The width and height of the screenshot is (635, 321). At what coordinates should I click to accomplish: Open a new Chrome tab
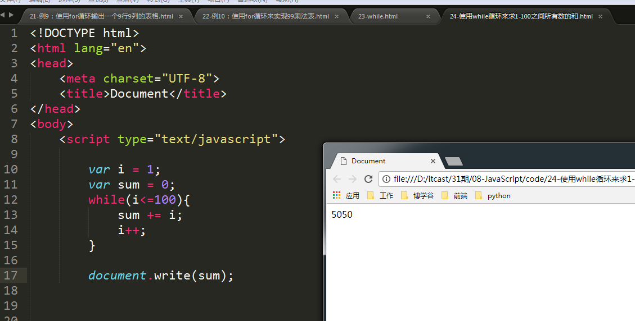454,162
